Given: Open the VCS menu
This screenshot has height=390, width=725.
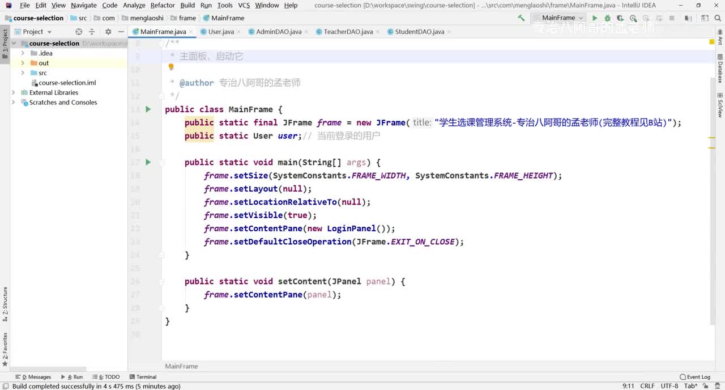Looking at the screenshot, I should pyautogui.click(x=244, y=5).
